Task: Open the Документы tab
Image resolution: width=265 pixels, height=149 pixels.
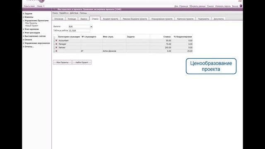Action: click(x=219, y=19)
